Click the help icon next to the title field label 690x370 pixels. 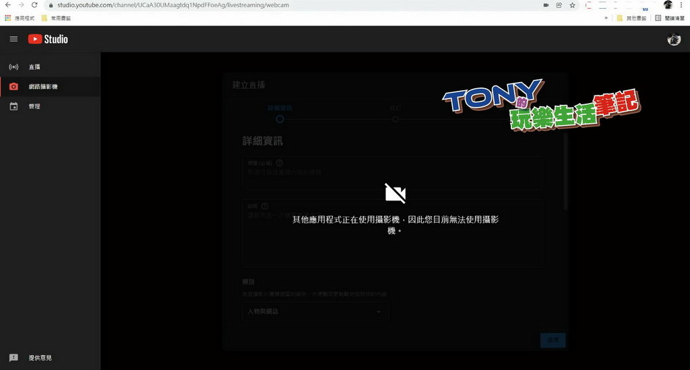(x=280, y=163)
